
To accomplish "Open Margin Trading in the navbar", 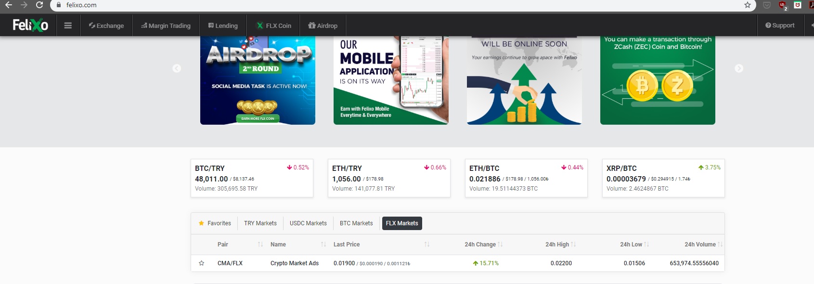I will [166, 26].
